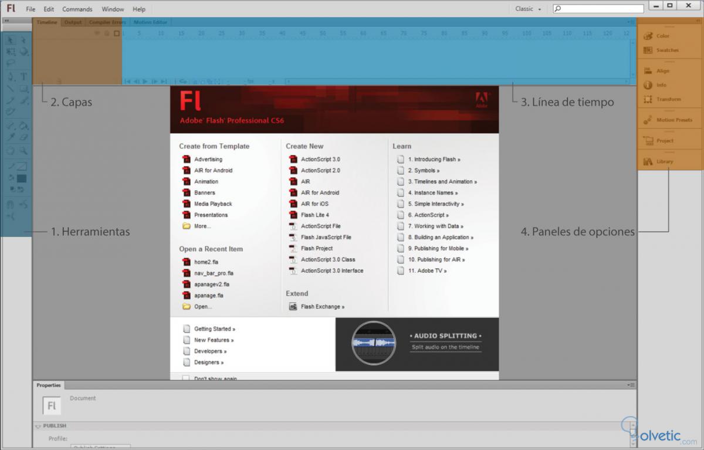
Task: Select the Pen tool
Action: [11, 76]
